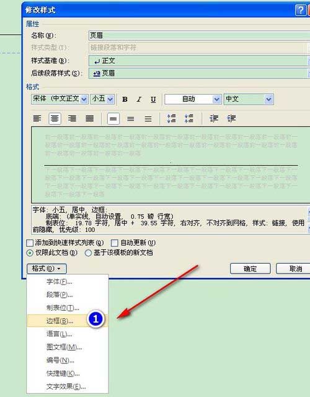Screen dimensions: 310x397
Task: Set single line spacing
Action: [x=113, y=118]
